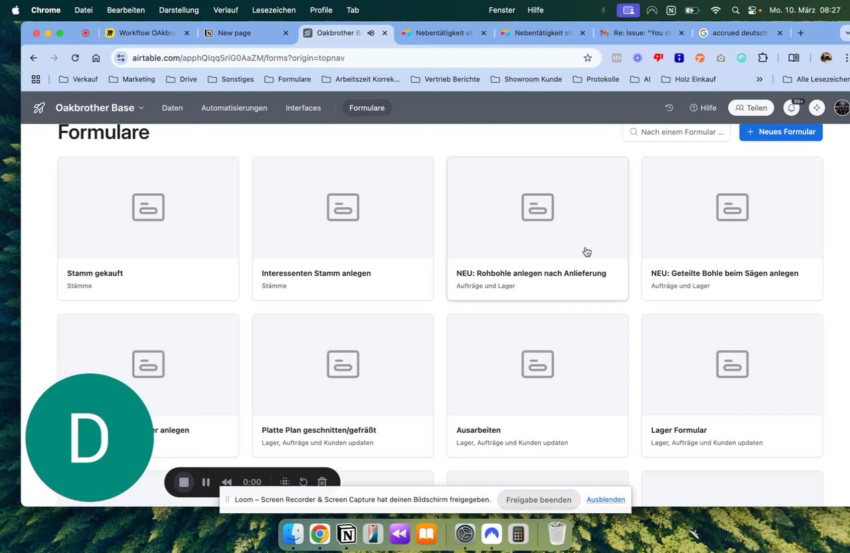Viewport: 850px width, 553px height.
Task: Open the Verkauf bookmark folder
Action: tap(78, 79)
